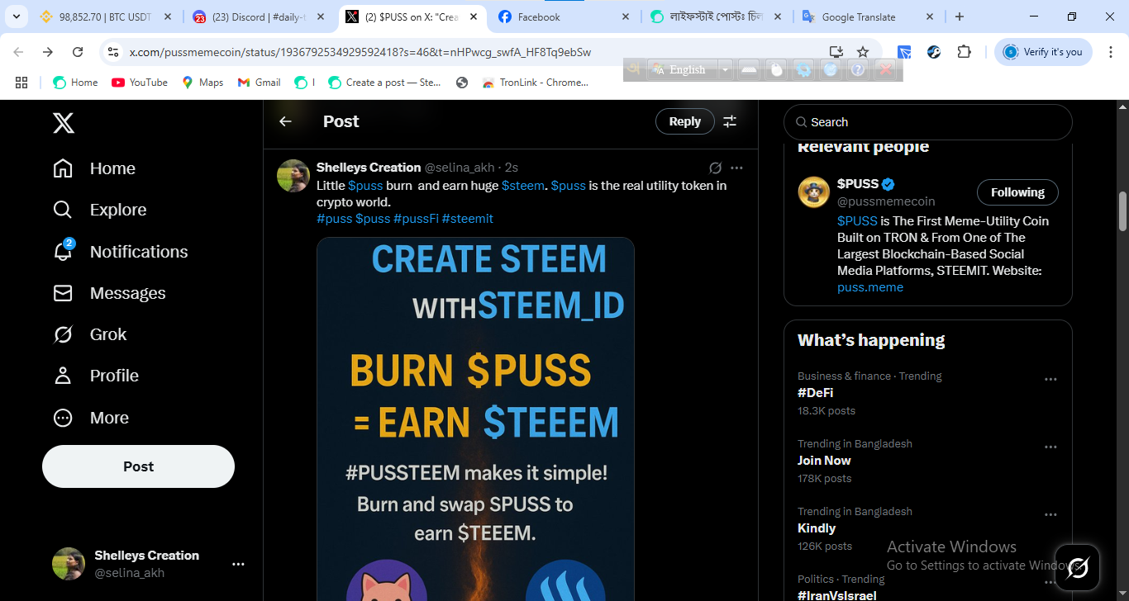Switch to the Google Translate tab
Image resolution: width=1129 pixels, height=601 pixels.
point(866,17)
